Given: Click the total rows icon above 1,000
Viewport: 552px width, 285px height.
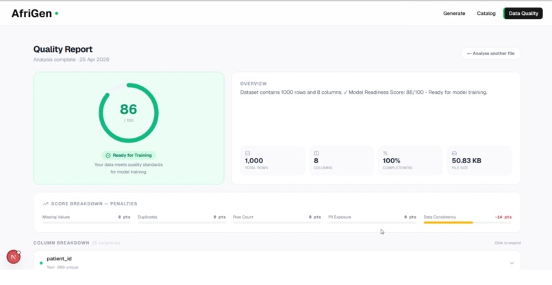Looking at the screenshot, I should pyautogui.click(x=247, y=153).
